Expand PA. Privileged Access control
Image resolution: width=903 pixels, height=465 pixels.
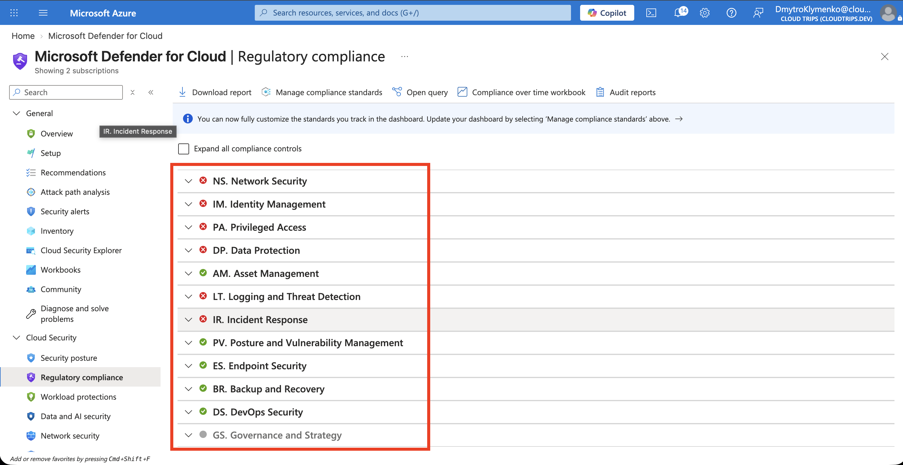(x=189, y=227)
